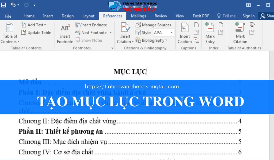Screen dimensions: 274x160
Task: Click page number 5 of the Phần II row
Action: pyautogui.click(x=240, y=131)
